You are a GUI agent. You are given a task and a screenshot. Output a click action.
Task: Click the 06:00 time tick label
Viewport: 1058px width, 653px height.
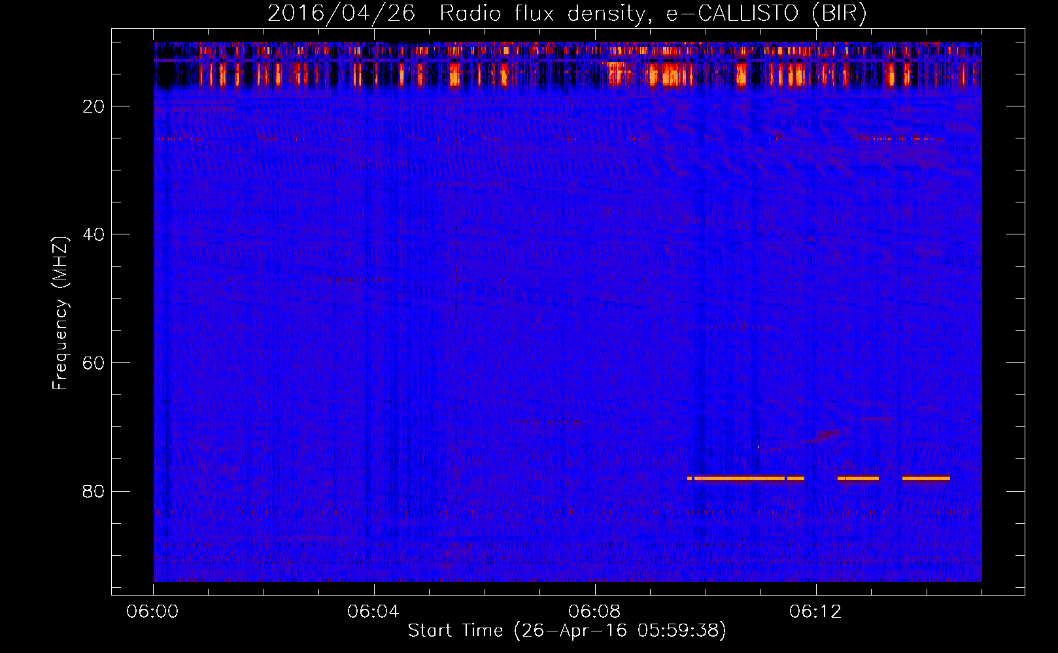(152, 612)
